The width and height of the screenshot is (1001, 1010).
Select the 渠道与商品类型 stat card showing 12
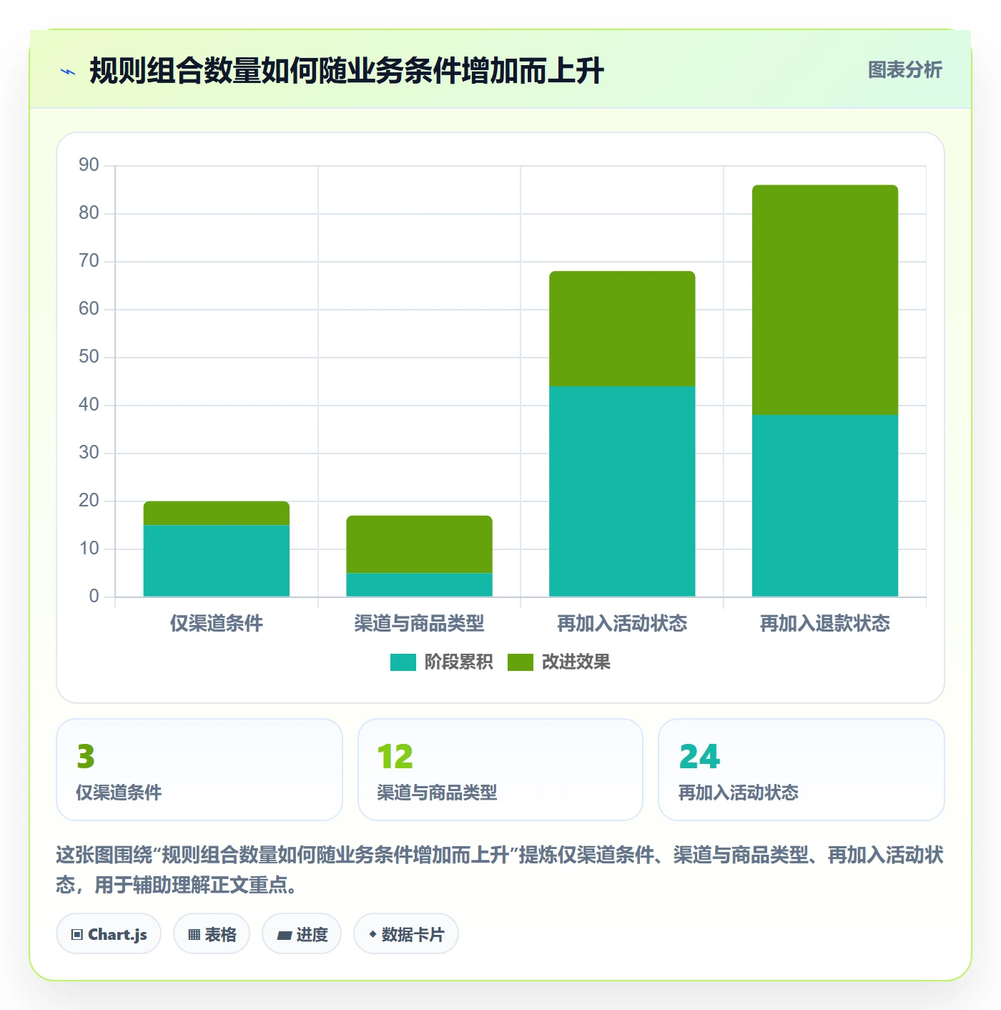pyautogui.click(x=500, y=770)
